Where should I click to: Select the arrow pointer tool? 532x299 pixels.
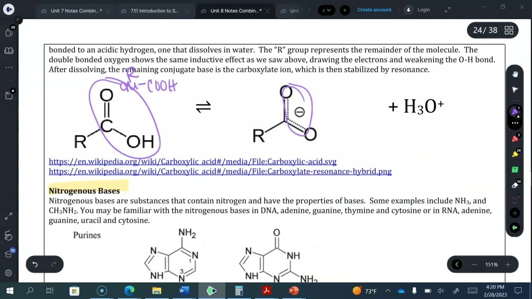tap(515, 90)
